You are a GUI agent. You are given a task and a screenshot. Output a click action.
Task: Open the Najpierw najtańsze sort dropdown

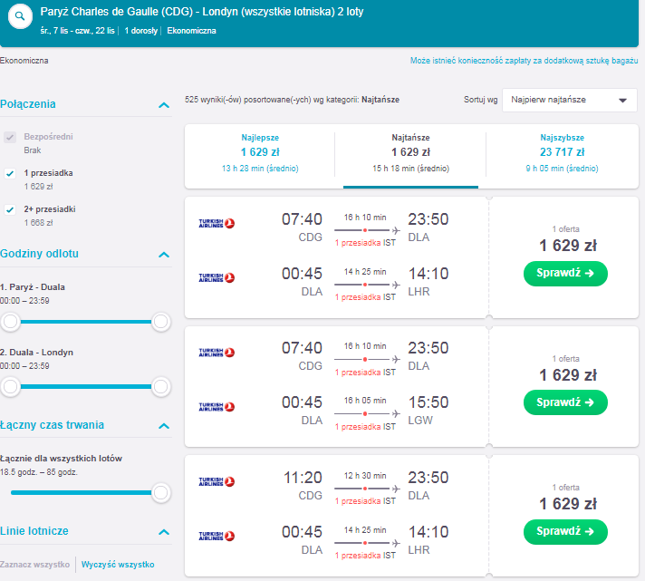[x=569, y=100]
